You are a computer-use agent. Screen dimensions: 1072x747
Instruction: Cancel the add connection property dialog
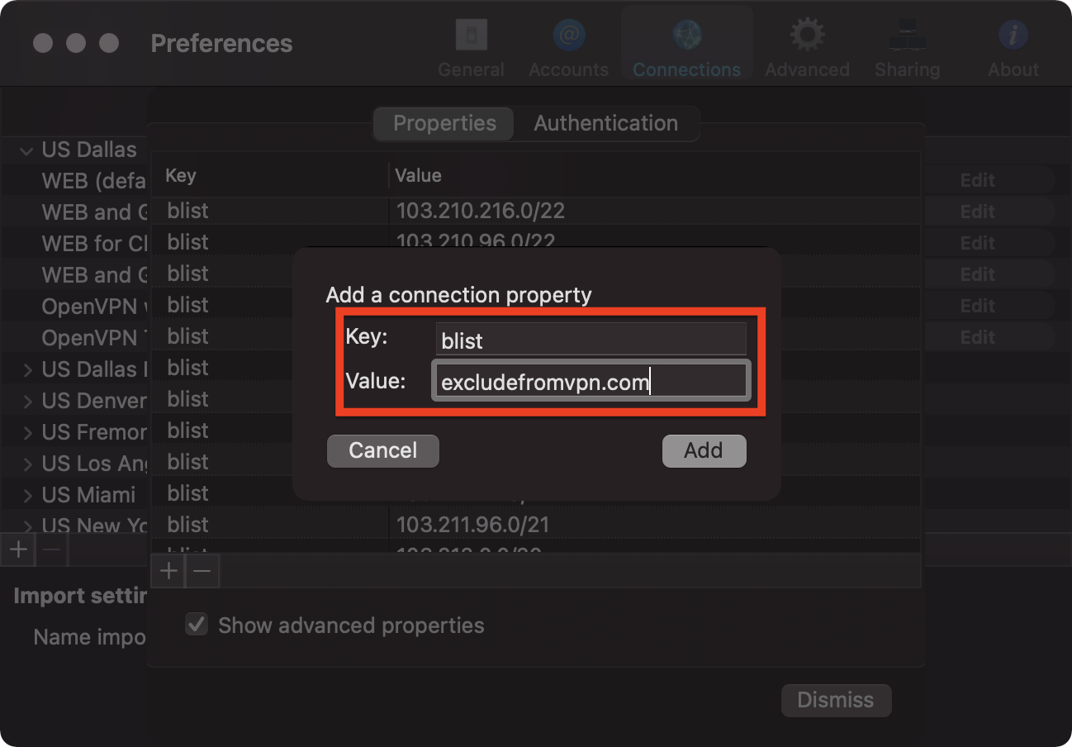382,450
